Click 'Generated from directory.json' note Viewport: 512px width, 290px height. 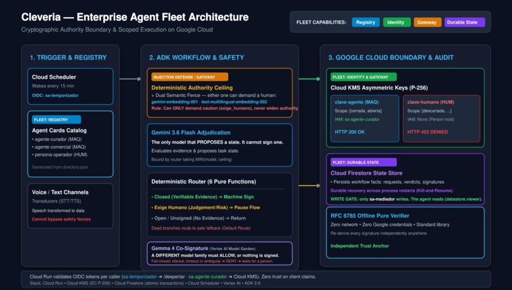(x=60, y=167)
